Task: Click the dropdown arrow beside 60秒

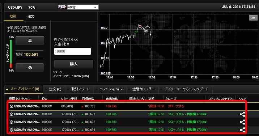Action: coord(95,8)
